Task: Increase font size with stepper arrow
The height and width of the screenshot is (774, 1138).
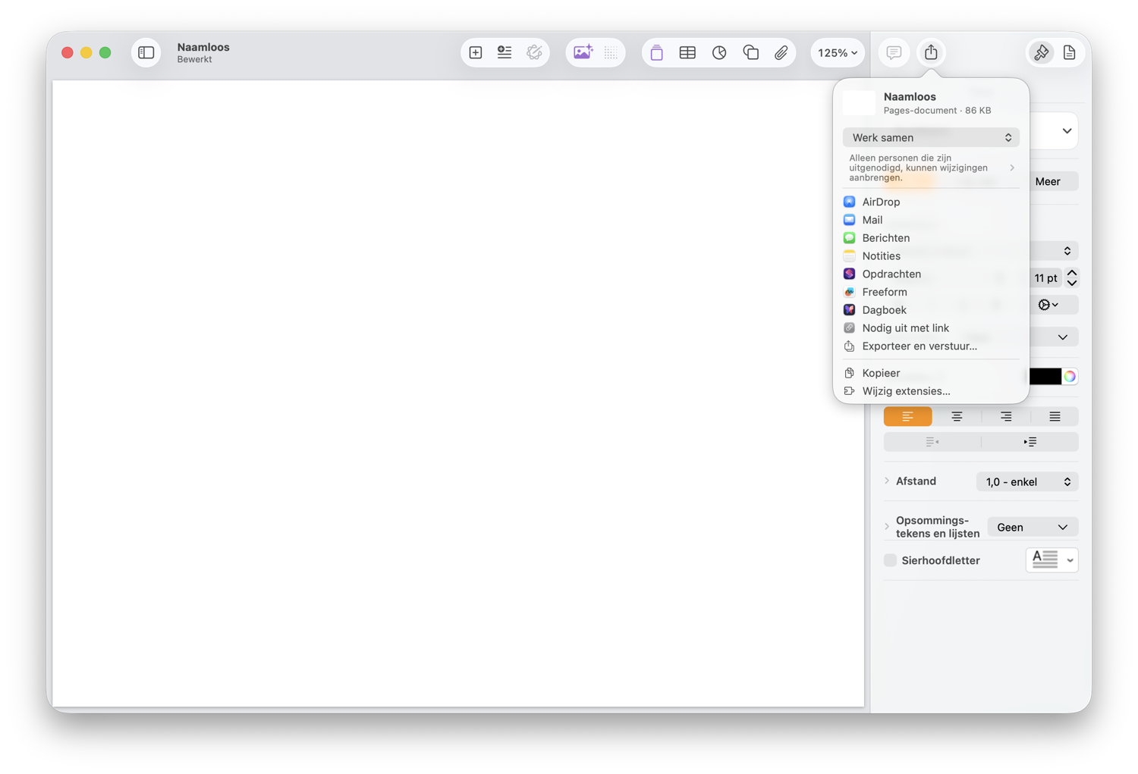Action: pos(1072,272)
